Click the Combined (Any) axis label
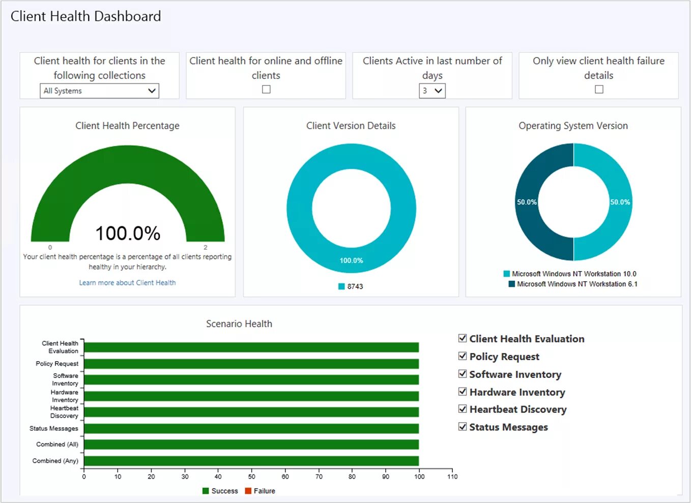The height and width of the screenshot is (503, 691). pyautogui.click(x=55, y=461)
